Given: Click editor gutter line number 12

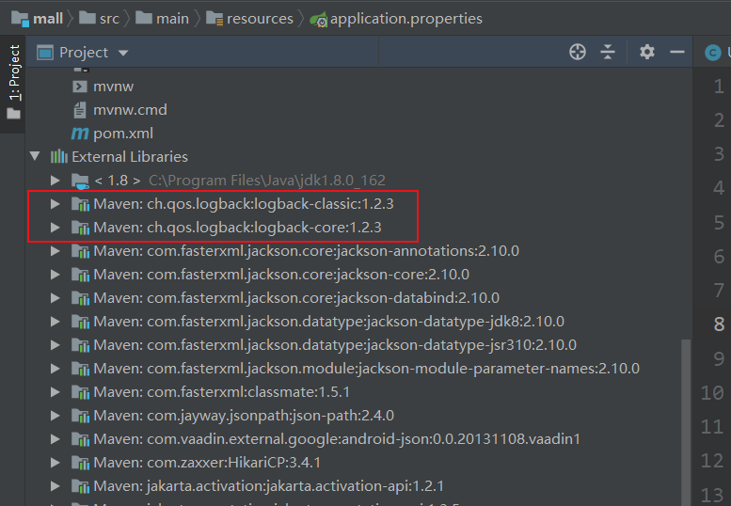Looking at the screenshot, I should (712, 460).
